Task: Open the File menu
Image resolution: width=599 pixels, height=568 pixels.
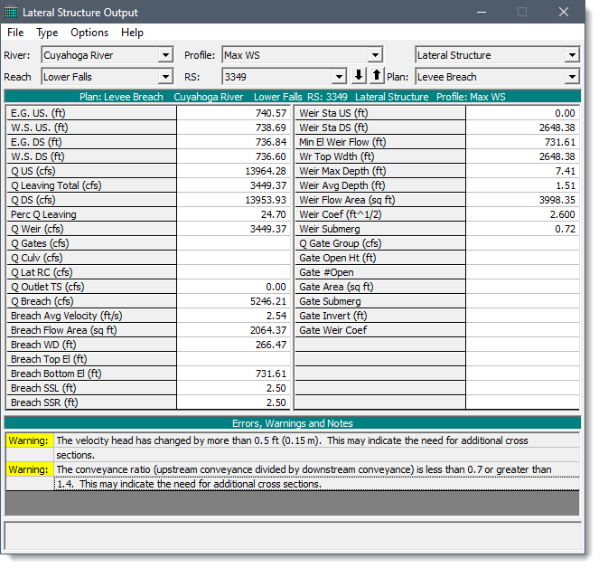Action: point(15,33)
